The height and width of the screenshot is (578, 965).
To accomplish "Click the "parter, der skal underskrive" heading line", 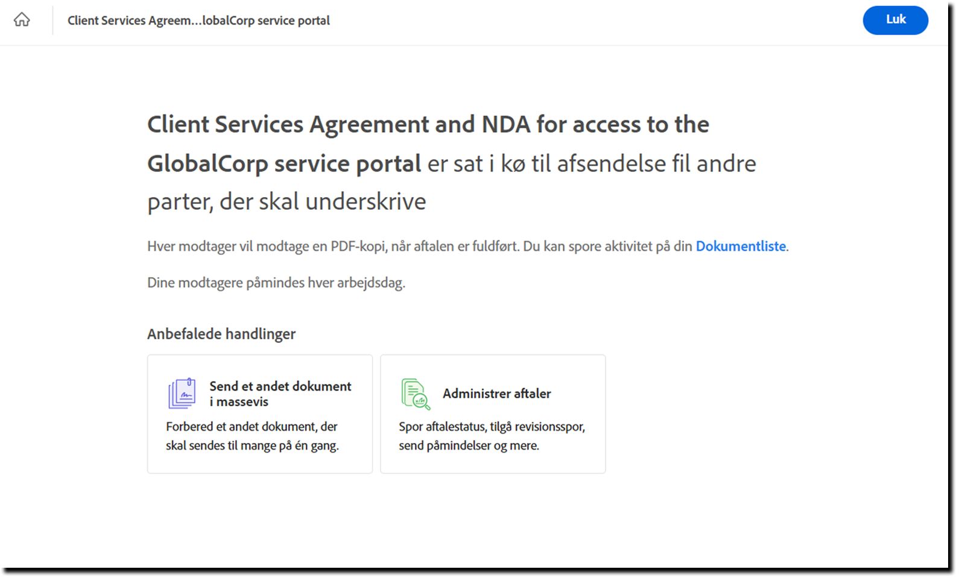I will (286, 202).
